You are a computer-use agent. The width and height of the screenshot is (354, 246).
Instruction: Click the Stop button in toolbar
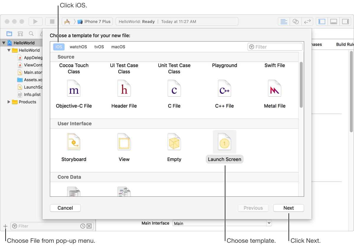click(x=52, y=22)
